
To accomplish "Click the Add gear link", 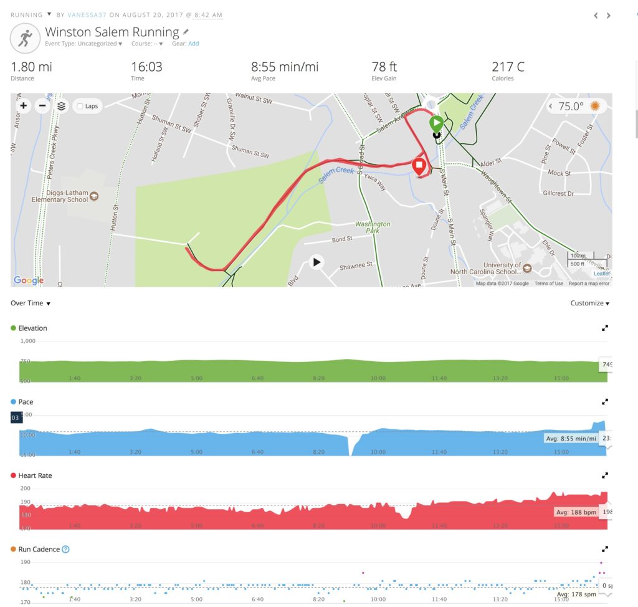I will (194, 44).
